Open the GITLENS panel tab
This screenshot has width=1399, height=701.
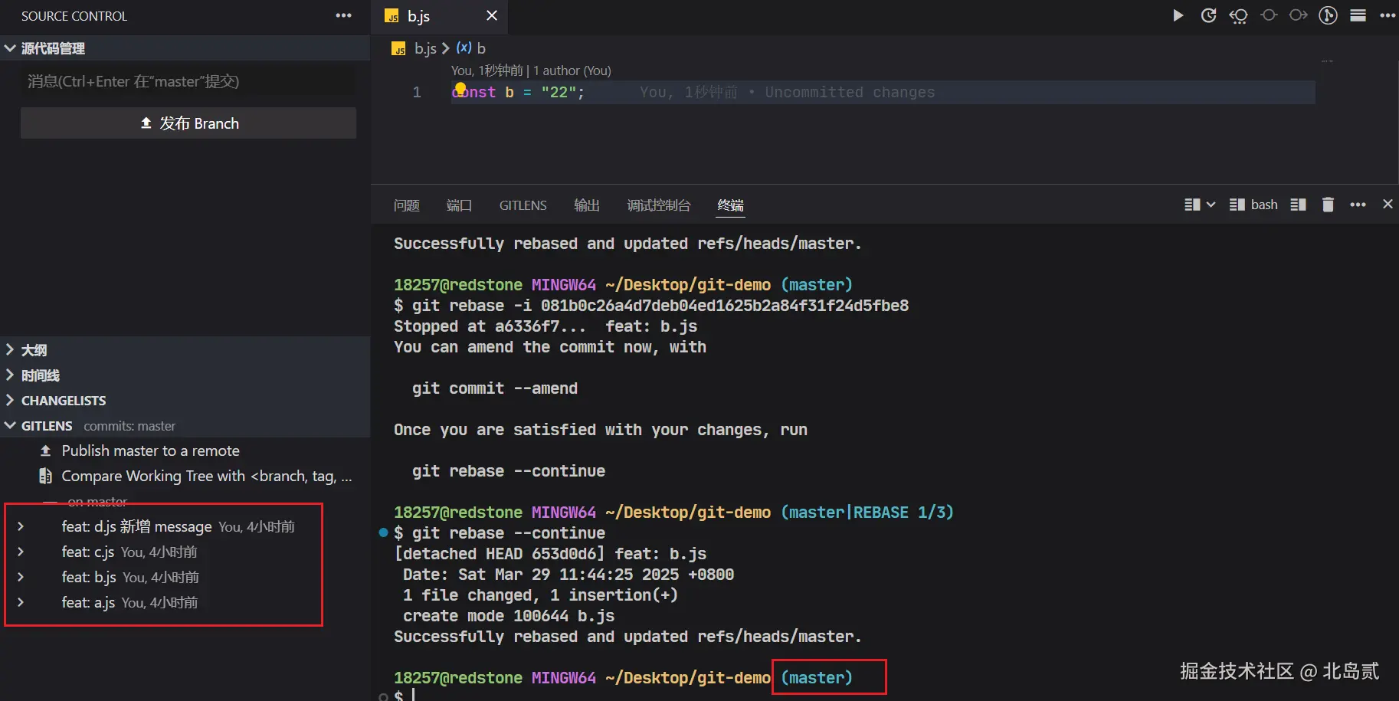(x=523, y=205)
